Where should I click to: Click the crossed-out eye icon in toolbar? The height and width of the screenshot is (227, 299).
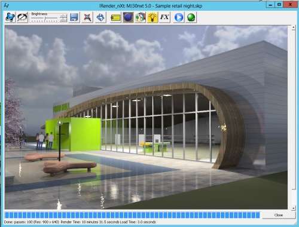(x=22, y=17)
